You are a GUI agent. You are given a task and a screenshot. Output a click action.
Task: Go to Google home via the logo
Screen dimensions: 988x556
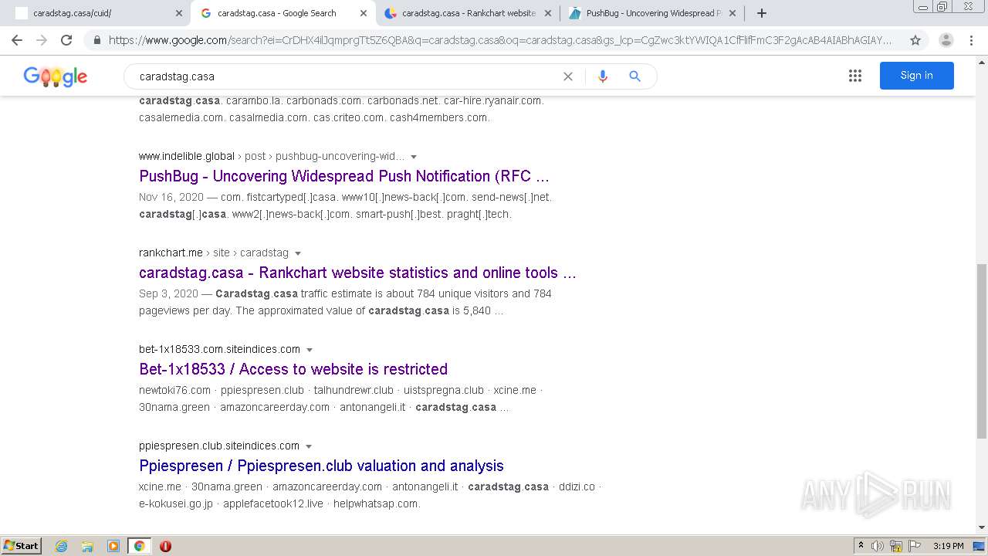pyautogui.click(x=56, y=76)
